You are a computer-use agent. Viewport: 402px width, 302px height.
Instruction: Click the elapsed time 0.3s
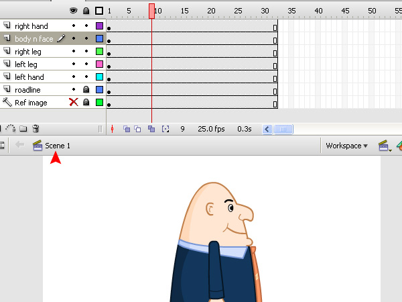tap(245, 129)
